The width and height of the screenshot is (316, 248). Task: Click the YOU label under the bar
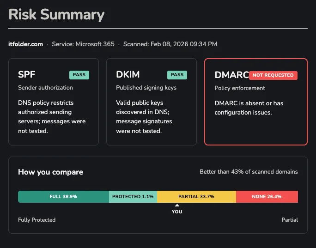[177, 212]
